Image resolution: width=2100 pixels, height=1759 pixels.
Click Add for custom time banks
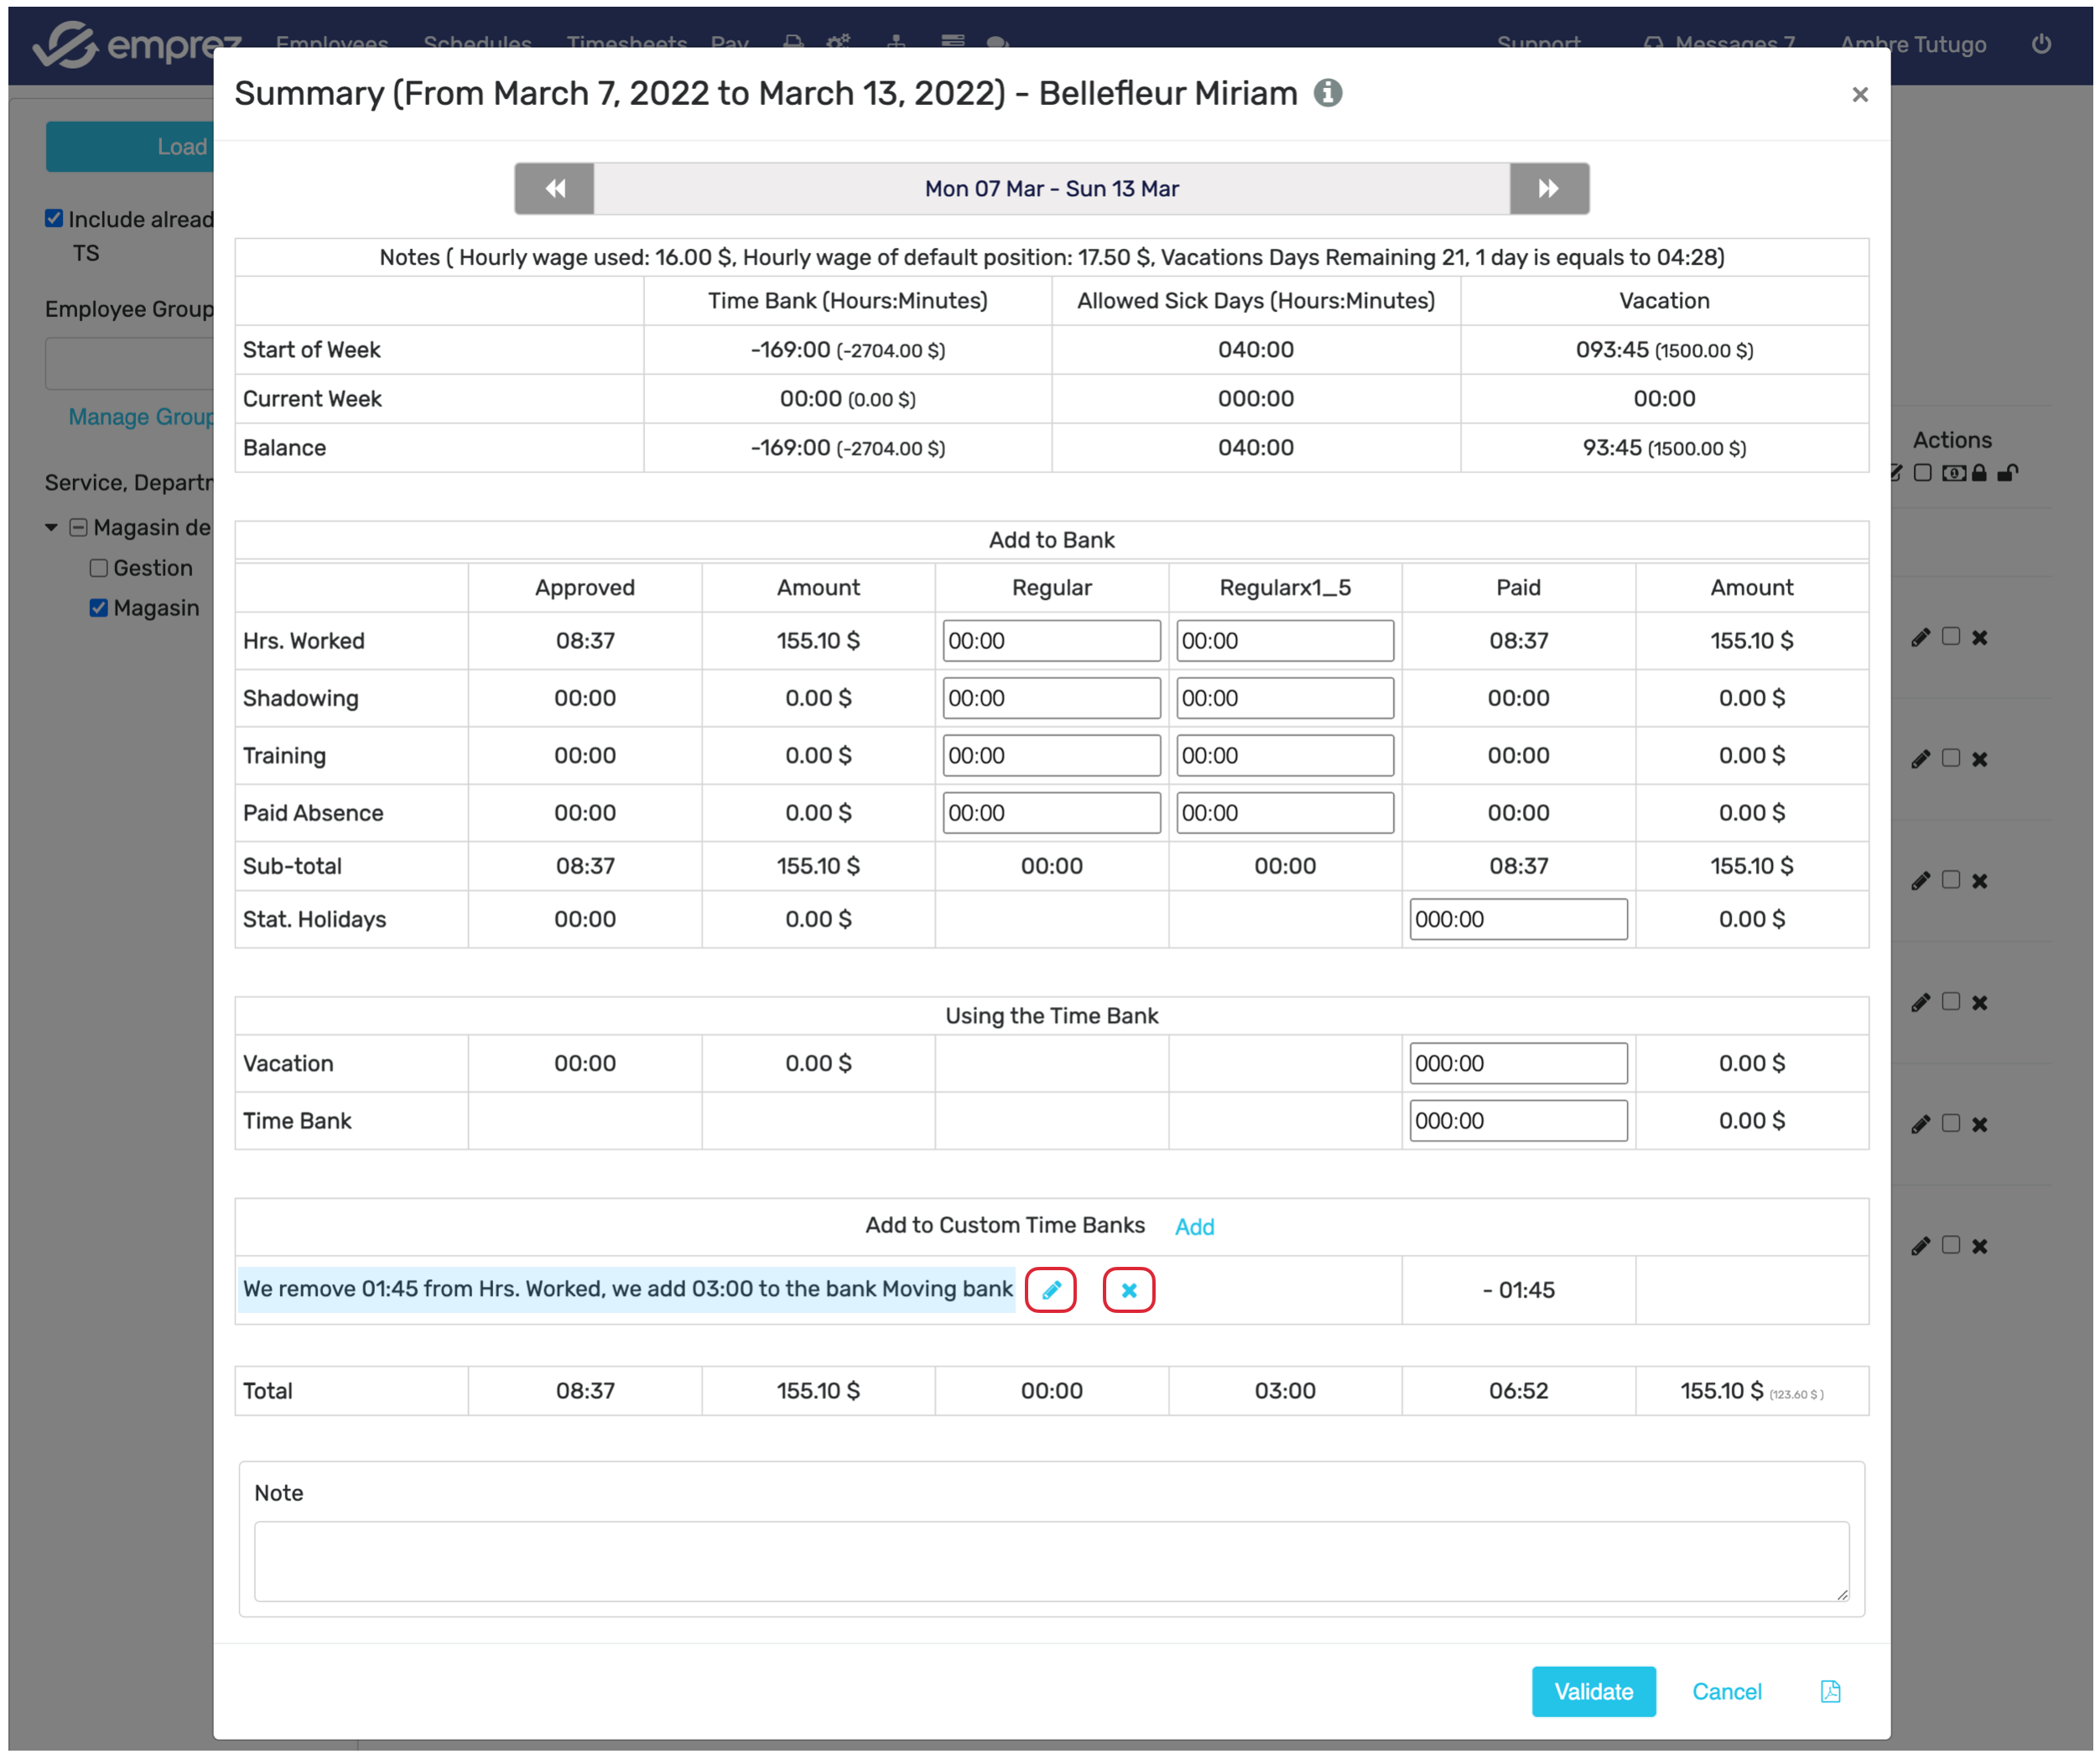click(1194, 1227)
